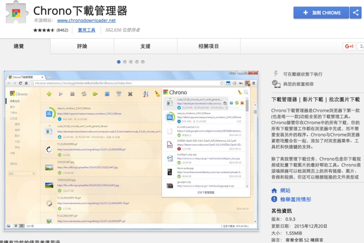Open the 相關項目 tab
Viewport: 364px width, 243px height.
(x=209, y=46)
